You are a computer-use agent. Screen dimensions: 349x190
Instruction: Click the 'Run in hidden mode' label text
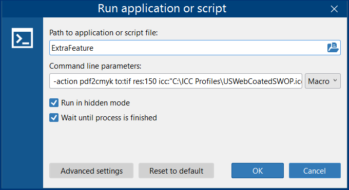coord(95,103)
